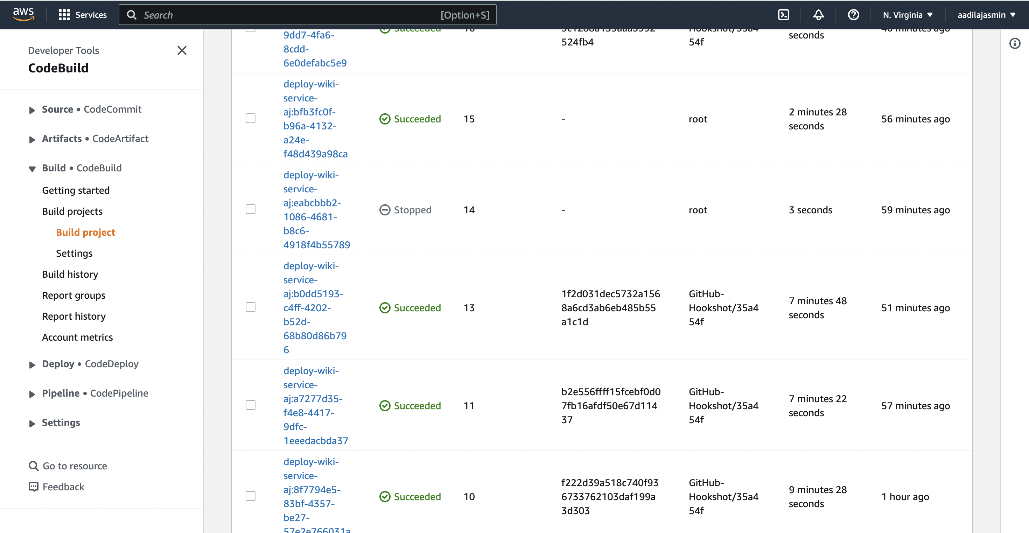This screenshot has height=533, width=1029.
Task: Close the Developer Tools sidebar
Action: click(182, 50)
